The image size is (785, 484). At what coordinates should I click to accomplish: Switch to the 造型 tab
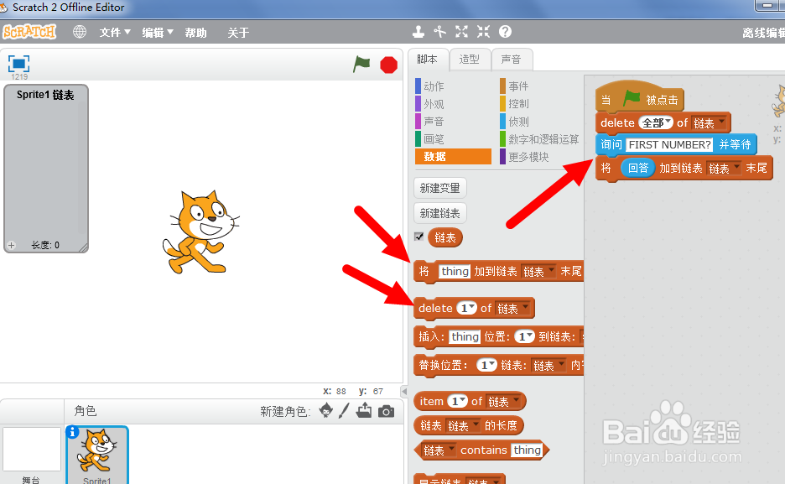coord(469,60)
